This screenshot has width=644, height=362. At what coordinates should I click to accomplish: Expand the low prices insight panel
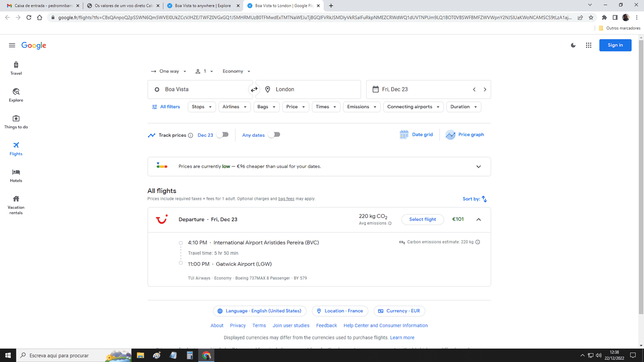coord(479,167)
